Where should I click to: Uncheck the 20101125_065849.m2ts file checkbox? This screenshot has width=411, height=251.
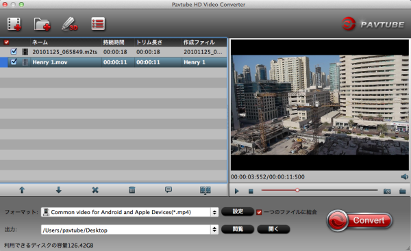[x=14, y=51]
